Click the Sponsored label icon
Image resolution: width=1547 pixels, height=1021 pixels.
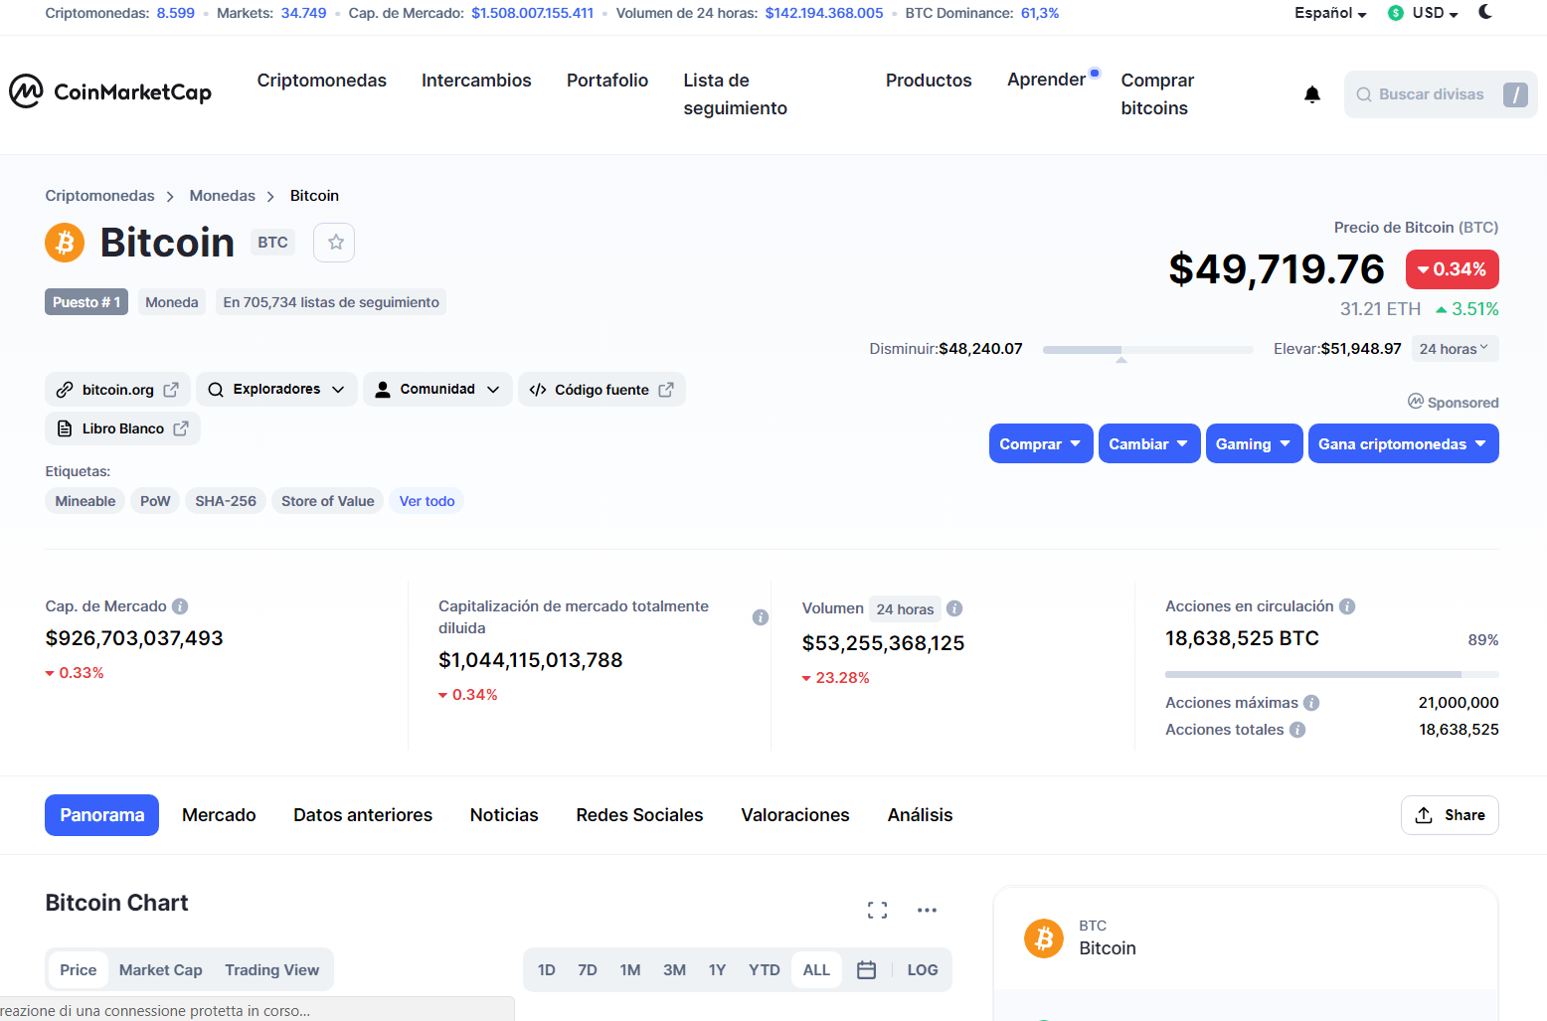(1416, 401)
